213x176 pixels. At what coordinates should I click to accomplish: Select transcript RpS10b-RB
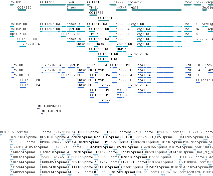[x=18, y=24]
